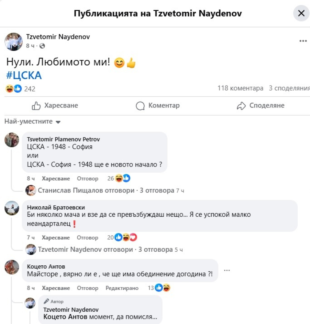310x324 pixels.
Task: Open three-dot menu beside Коцето Антов comment
Action: [227, 270]
